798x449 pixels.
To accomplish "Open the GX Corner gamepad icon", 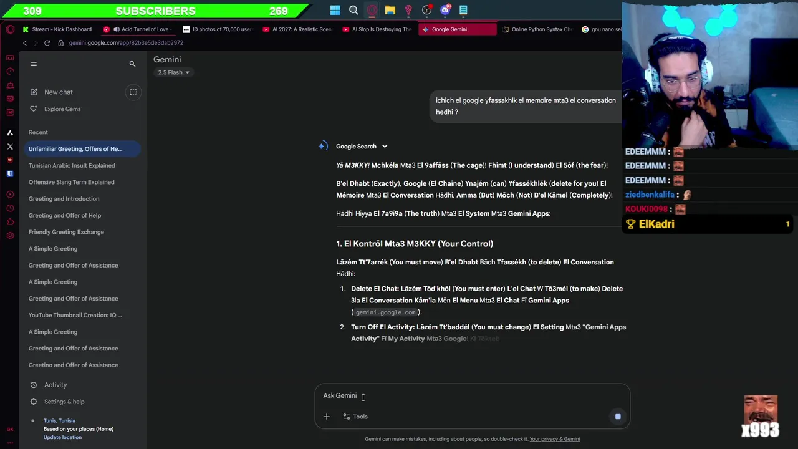I will click(x=10, y=58).
